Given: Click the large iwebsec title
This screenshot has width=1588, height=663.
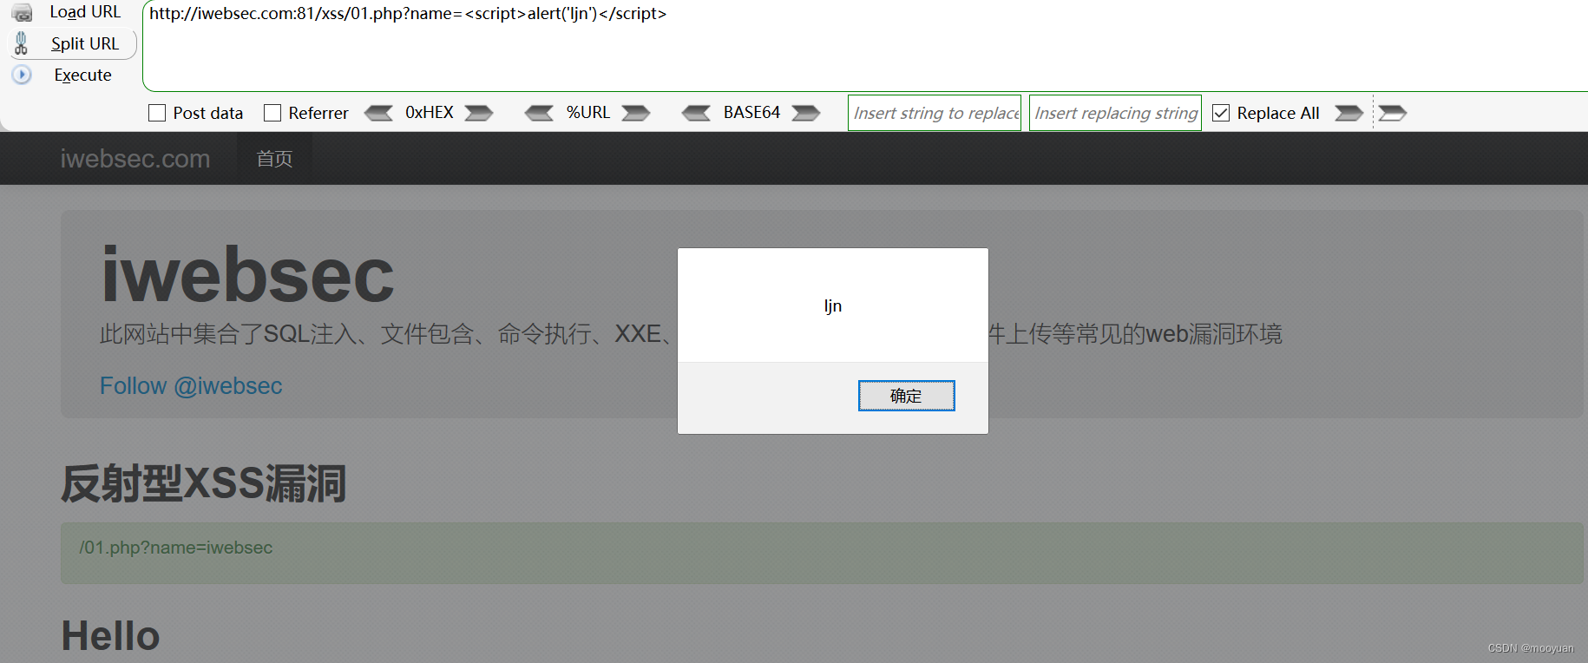Looking at the screenshot, I should pos(247,275).
